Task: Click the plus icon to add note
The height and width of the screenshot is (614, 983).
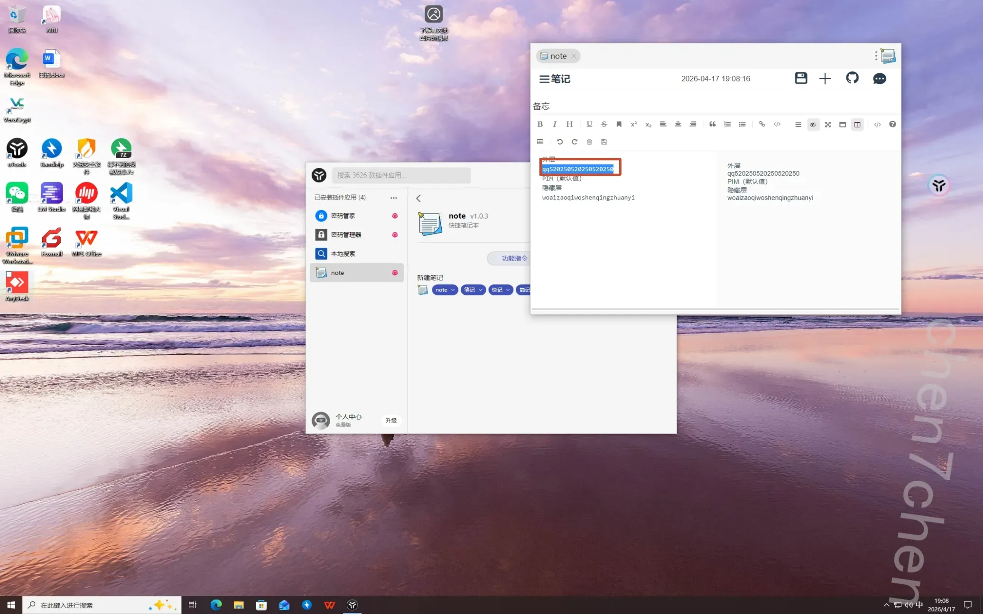Action: [825, 79]
